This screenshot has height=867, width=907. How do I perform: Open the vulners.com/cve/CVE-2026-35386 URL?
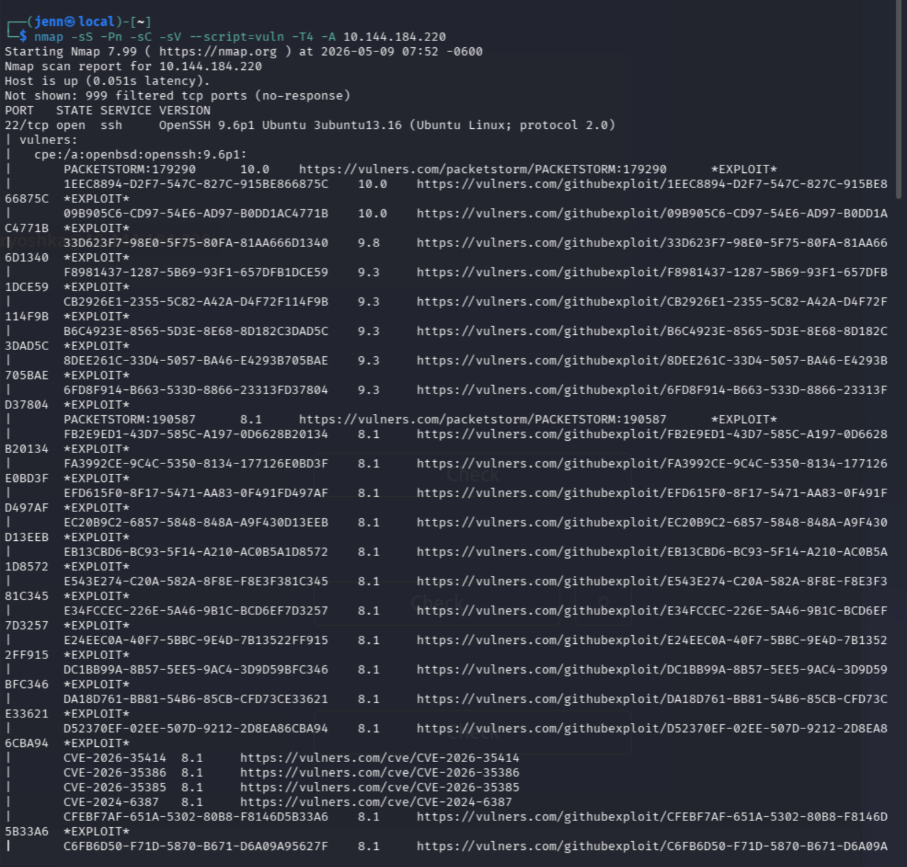pyautogui.click(x=380, y=773)
